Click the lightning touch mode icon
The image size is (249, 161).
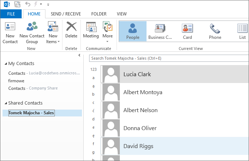click(x=36, y=4)
